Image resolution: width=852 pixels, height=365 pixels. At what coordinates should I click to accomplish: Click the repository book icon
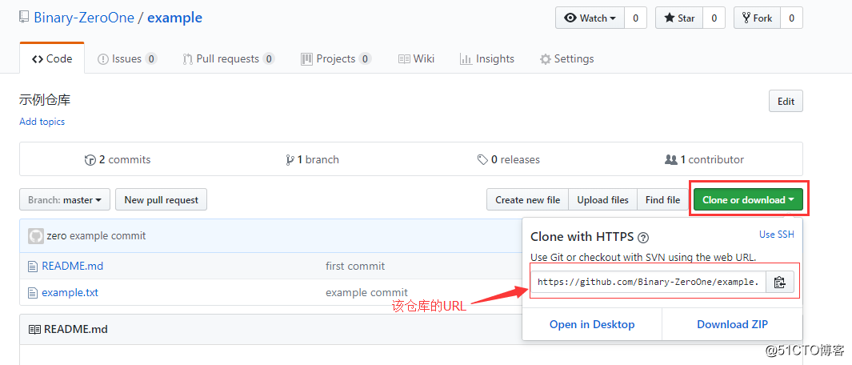click(24, 18)
